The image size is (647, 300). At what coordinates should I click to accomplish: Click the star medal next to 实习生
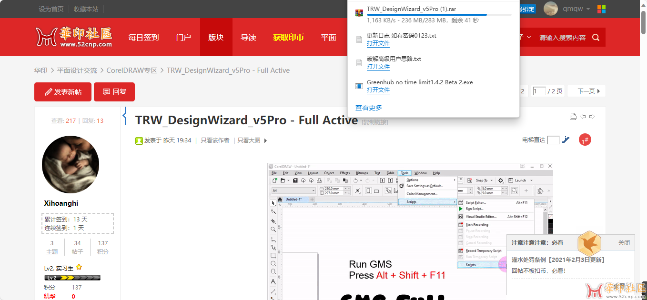point(79,267)
